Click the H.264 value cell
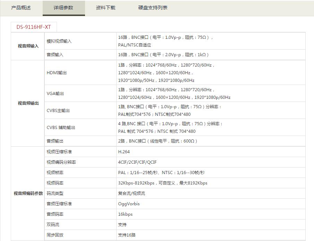 coord(124,152)
